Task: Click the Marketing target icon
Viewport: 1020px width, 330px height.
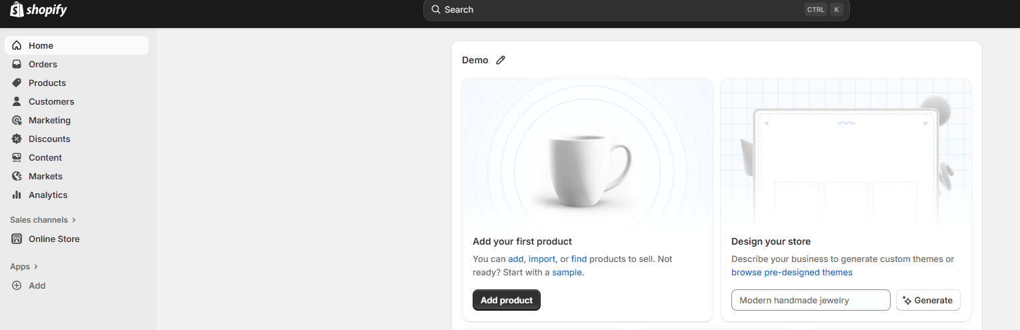Action: pos(17,120)
